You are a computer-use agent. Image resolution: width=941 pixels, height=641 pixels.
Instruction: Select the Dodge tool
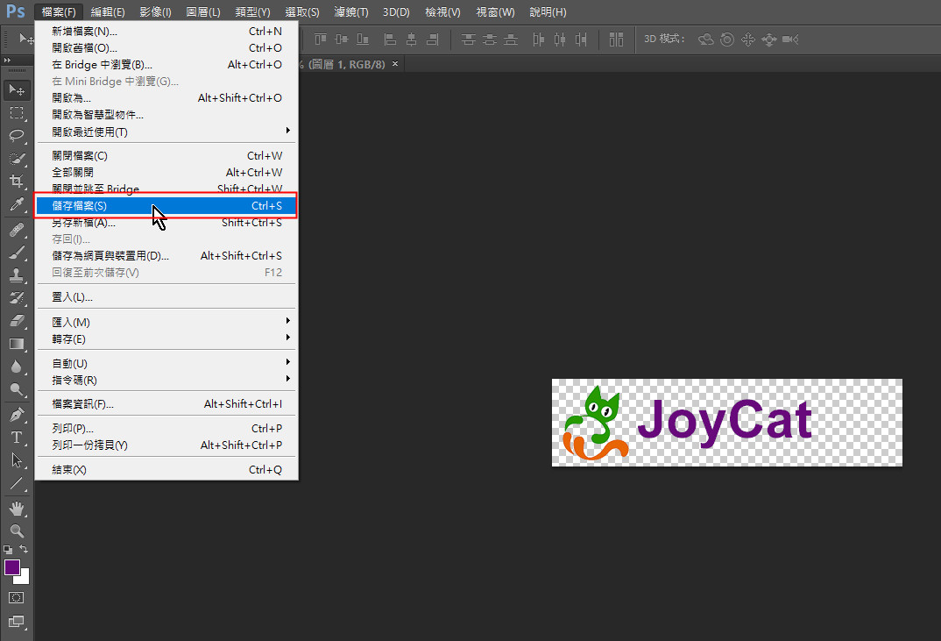click(x=17, y=389)
